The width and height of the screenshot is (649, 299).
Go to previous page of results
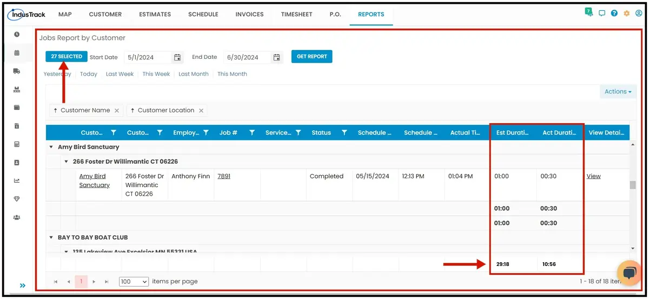click(69, 282)
